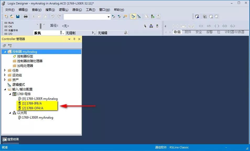Click the network browse icon beside path
The image size is (250, 151).
(151, 26)
